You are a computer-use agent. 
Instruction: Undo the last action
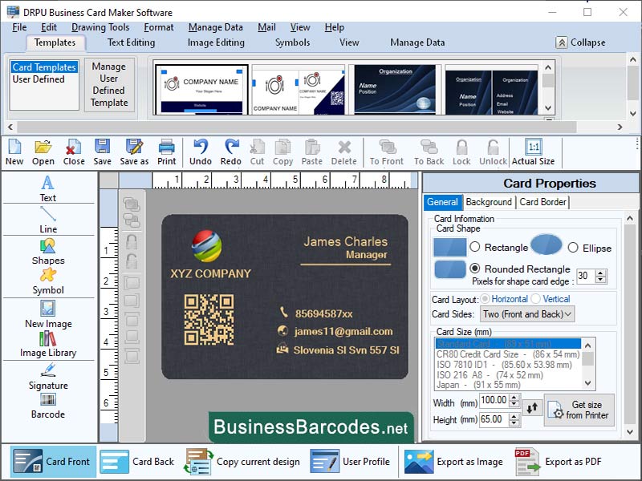pyautogui.click(x=200, y=151)
